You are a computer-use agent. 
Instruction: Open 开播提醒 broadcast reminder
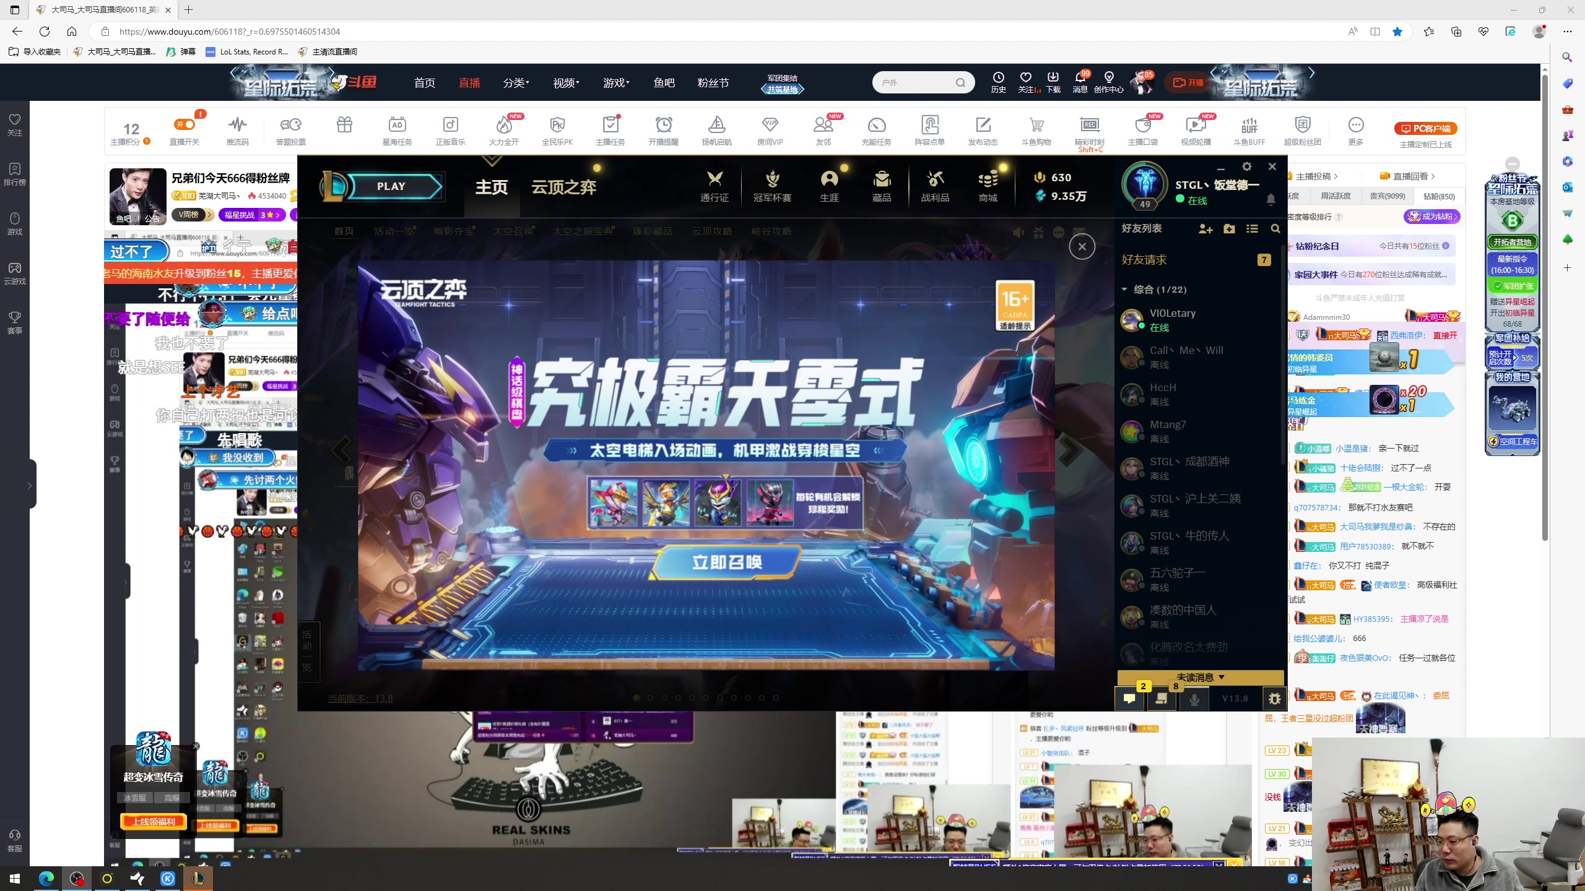click(664, 131)
